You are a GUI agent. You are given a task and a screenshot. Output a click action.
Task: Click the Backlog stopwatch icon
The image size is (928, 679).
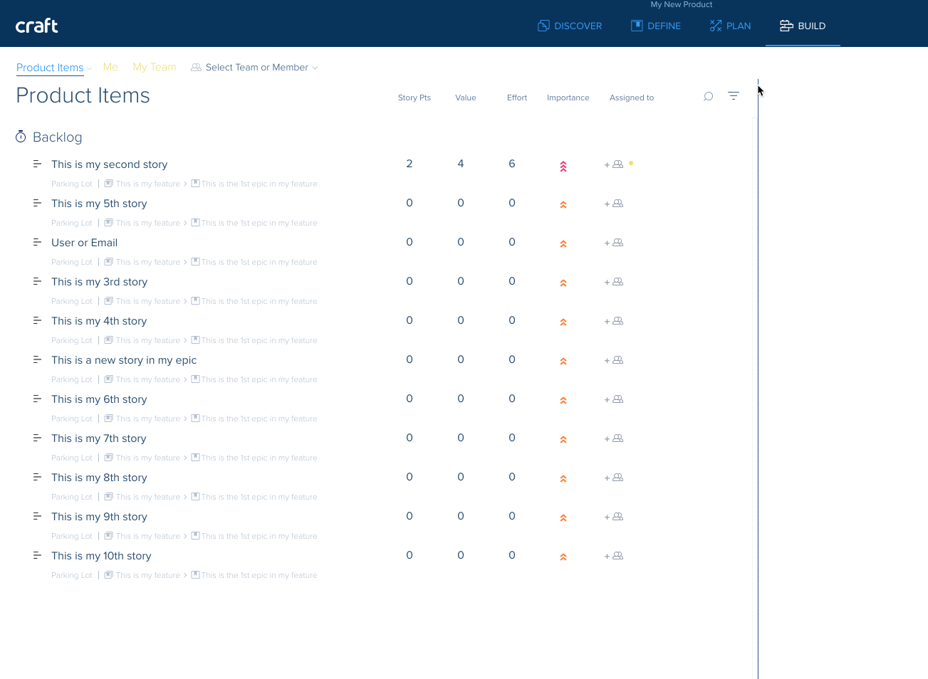21,137
